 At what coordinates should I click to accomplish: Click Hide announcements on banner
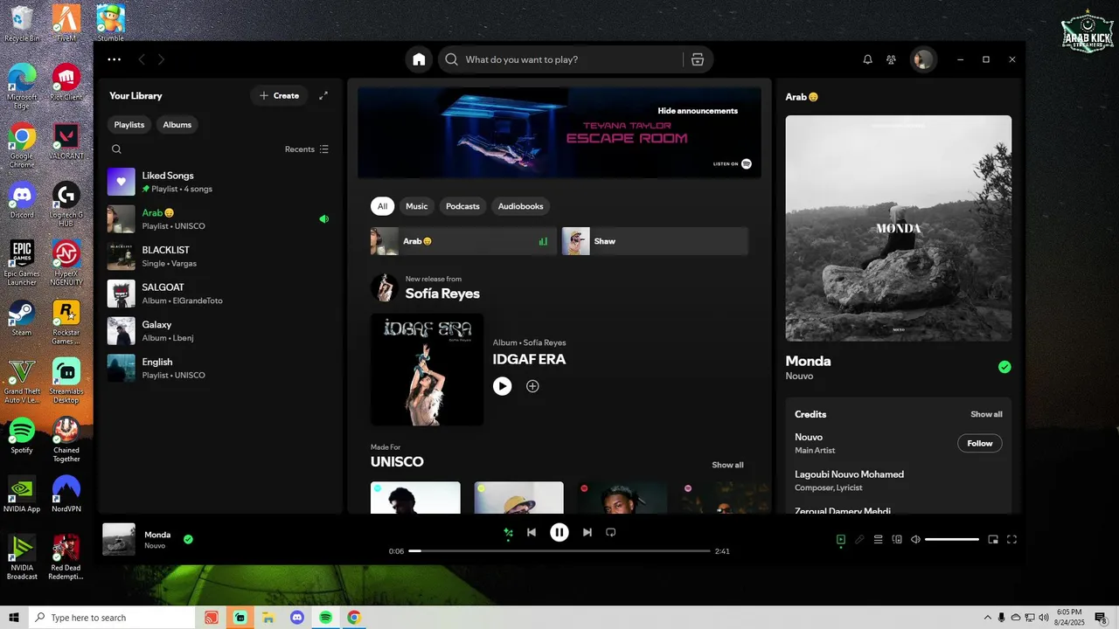click(x=698, y=111)
